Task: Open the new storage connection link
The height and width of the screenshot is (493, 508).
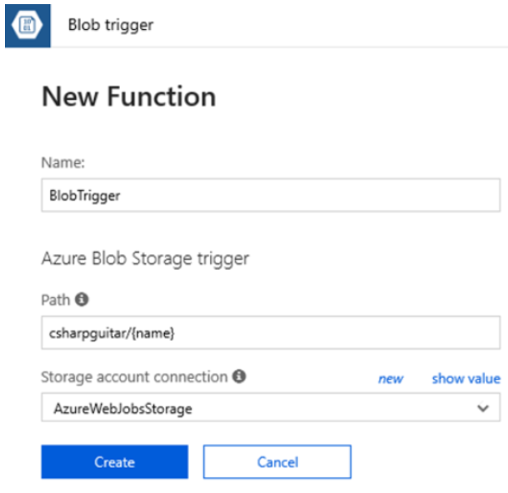Action: click(391, 379)
